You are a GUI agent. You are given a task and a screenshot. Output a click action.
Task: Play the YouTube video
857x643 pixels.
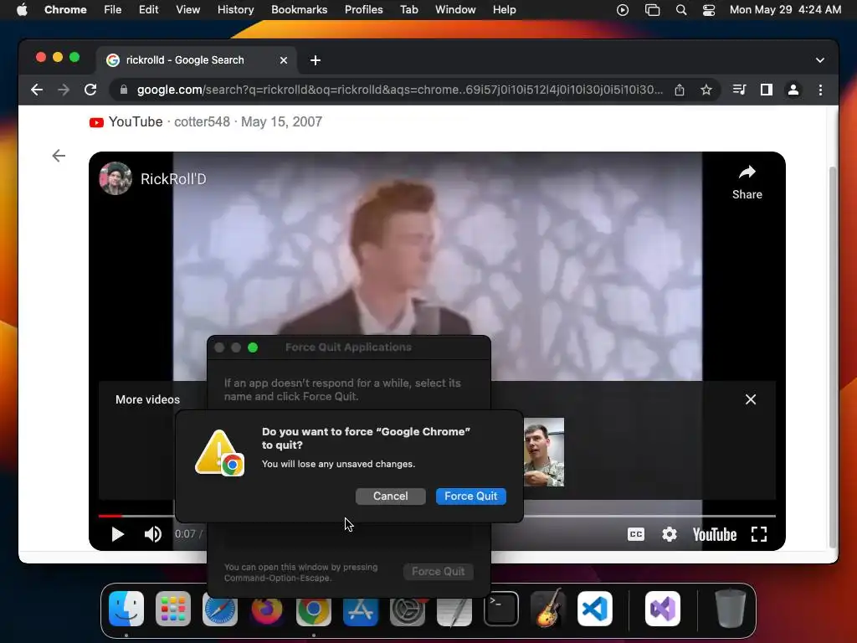tap(117, 534)
